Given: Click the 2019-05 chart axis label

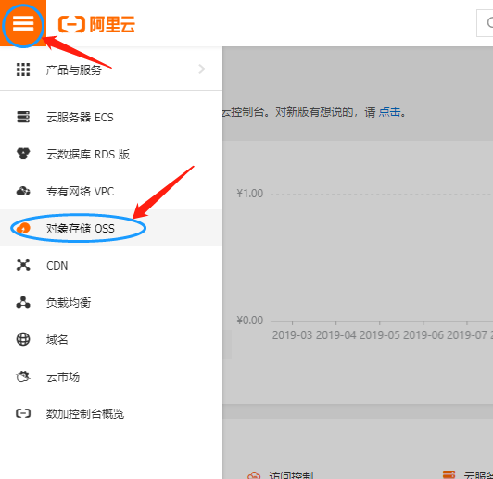Looking at the screenshot, I should pyautogui.click(x=380, y=335).
